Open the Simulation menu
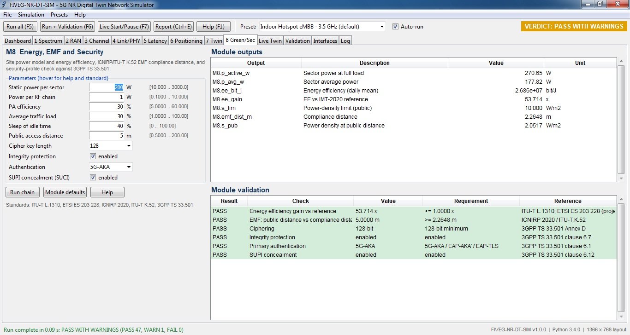Viewport: 630px width, 335px height. [31, 15]
